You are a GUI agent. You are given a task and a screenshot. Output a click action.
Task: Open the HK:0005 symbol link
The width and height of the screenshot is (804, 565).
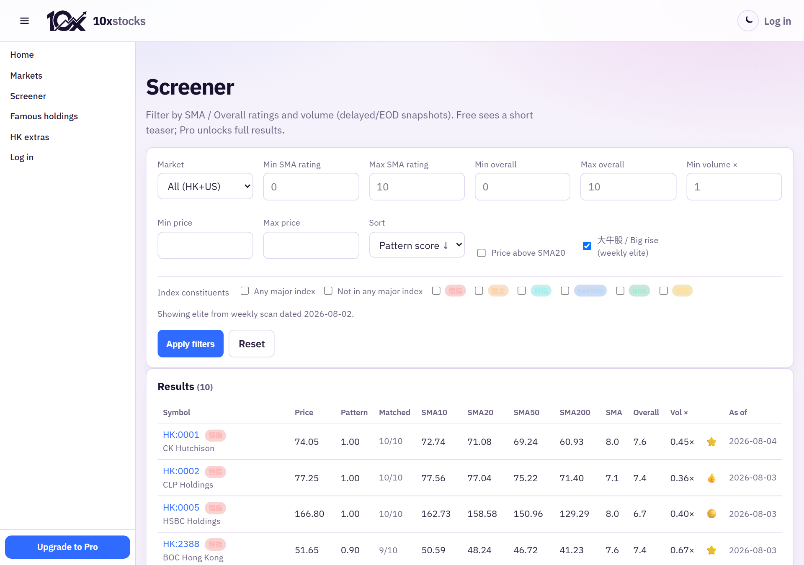tap(181, 508)
